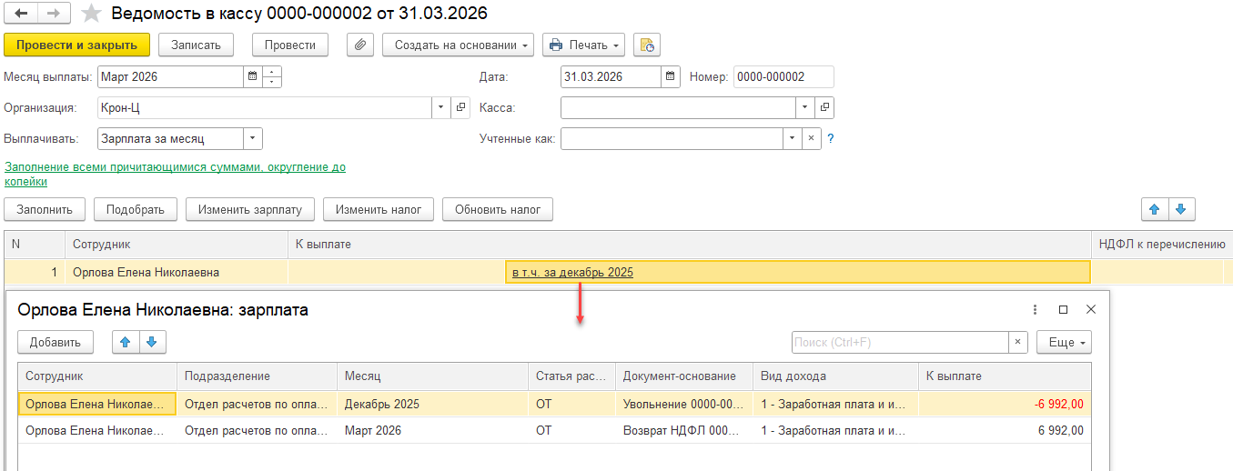The height and width of the screenshot is (471, 1233).
Task: Open the three-dot menu of the зарплата window
Action: [x=1036, y=310]
